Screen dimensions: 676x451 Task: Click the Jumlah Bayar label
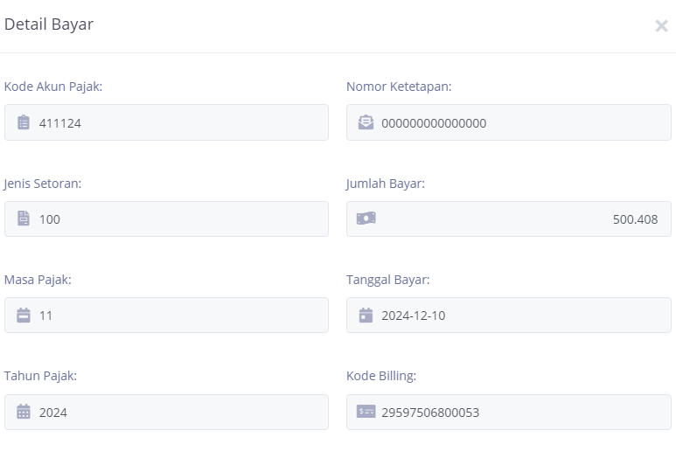click(386, 184)
